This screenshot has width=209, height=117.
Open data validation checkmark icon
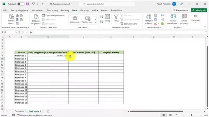(x=155, y=24)
